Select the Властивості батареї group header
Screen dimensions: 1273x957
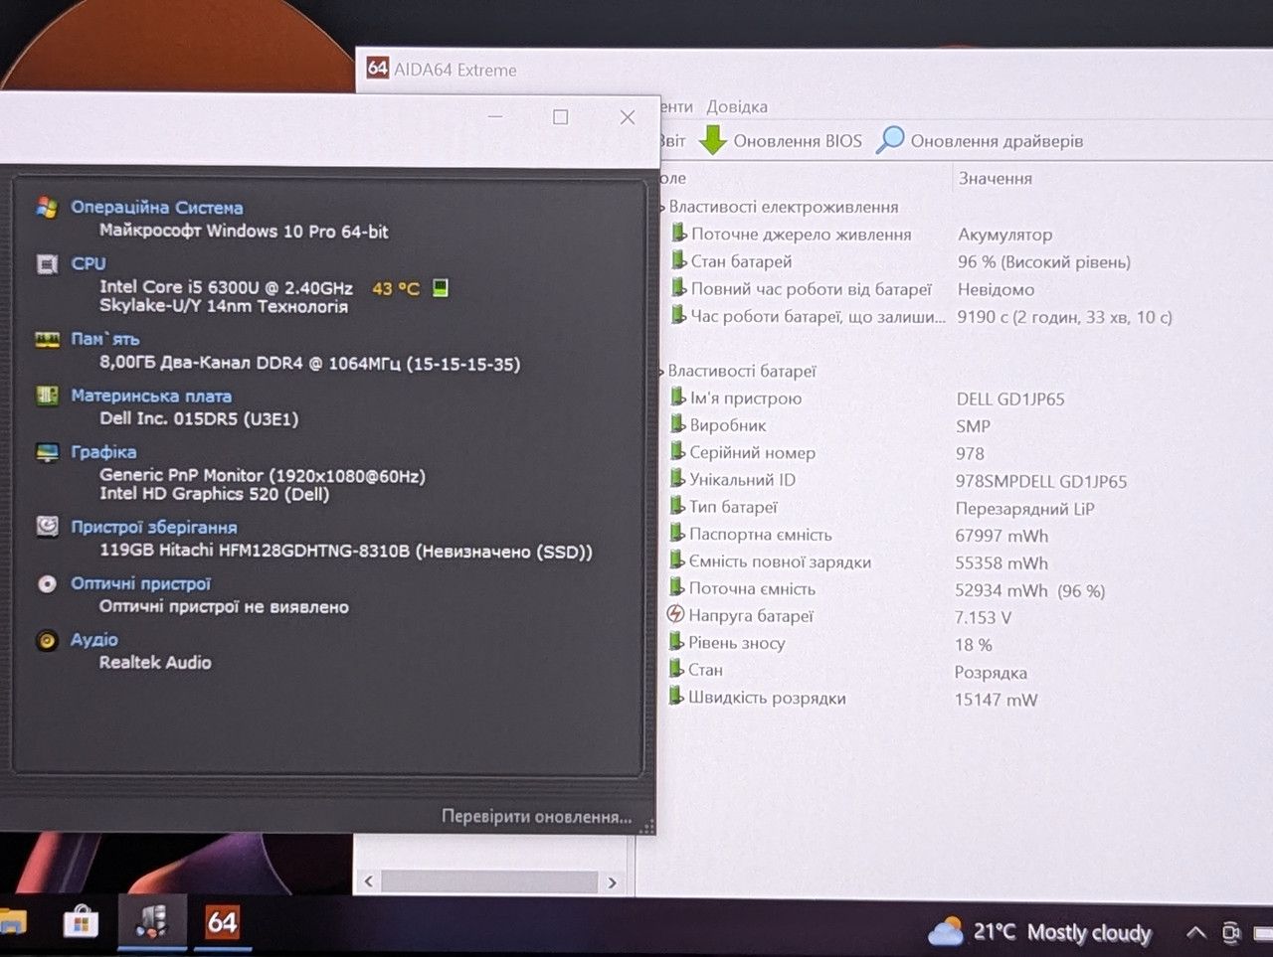[x=742, y=371]
